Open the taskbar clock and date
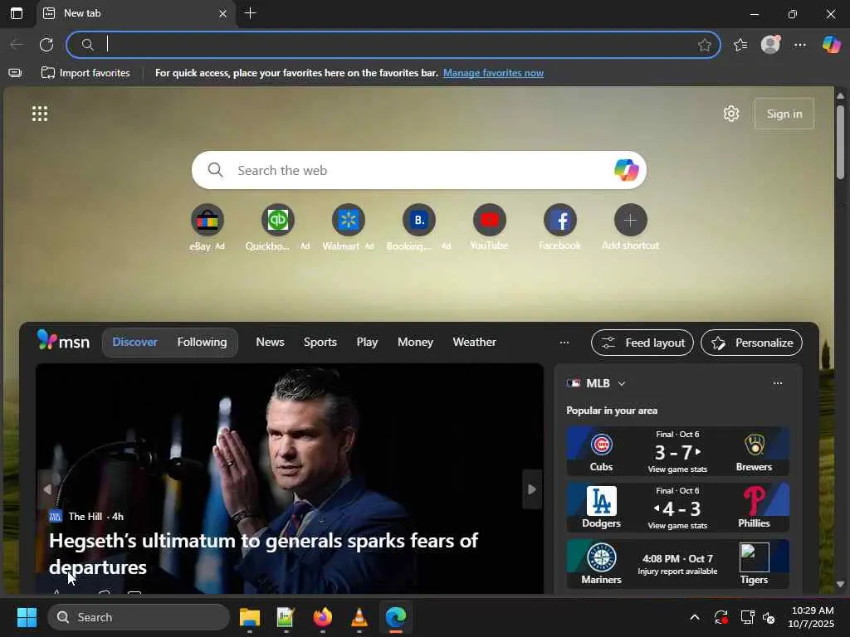This screenshot has width=850, height=637. pos(811,617)
